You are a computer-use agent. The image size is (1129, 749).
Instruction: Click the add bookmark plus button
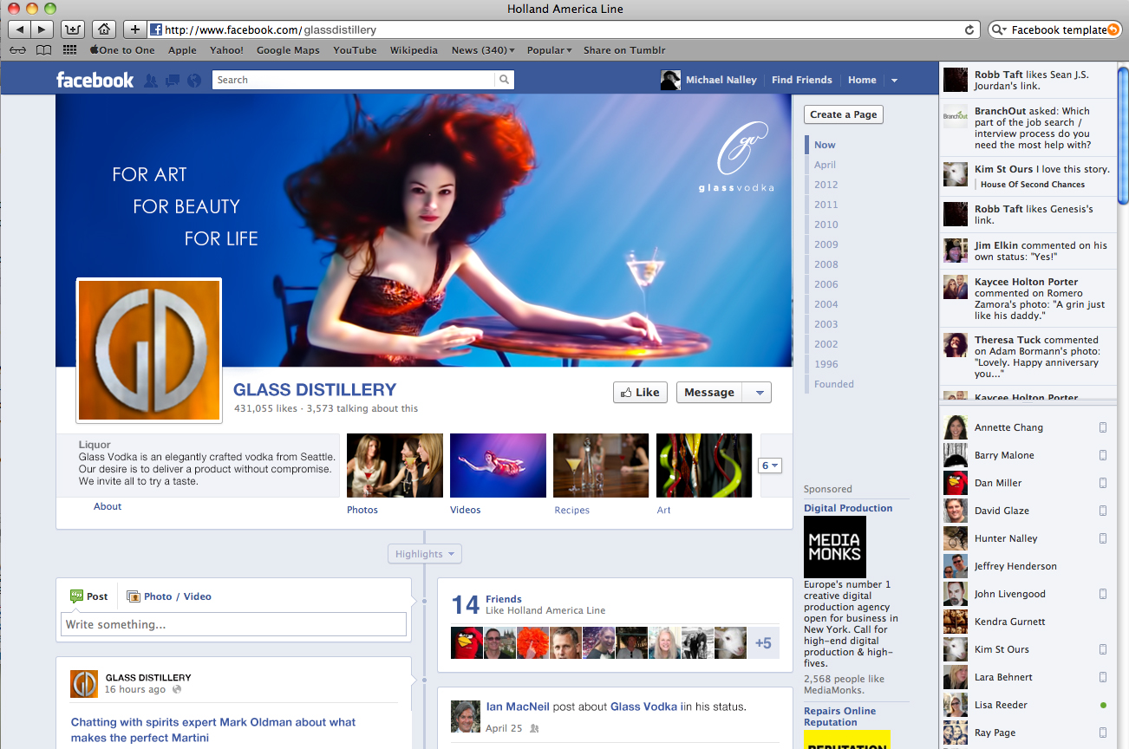135,29
